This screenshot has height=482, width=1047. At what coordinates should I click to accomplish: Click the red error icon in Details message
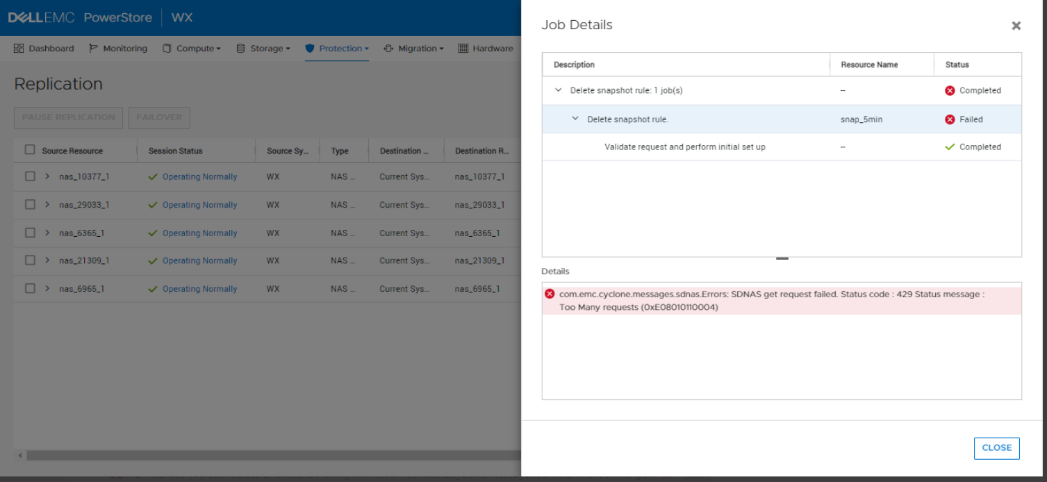coord(550,294)
